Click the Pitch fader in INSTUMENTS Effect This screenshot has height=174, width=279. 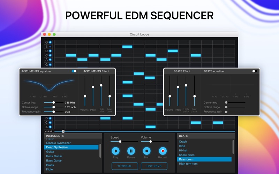click(93, 87)
